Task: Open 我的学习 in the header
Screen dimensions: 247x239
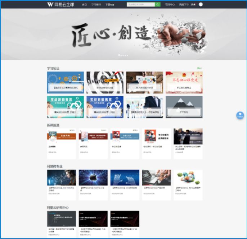Action: [x=184, y=5]
